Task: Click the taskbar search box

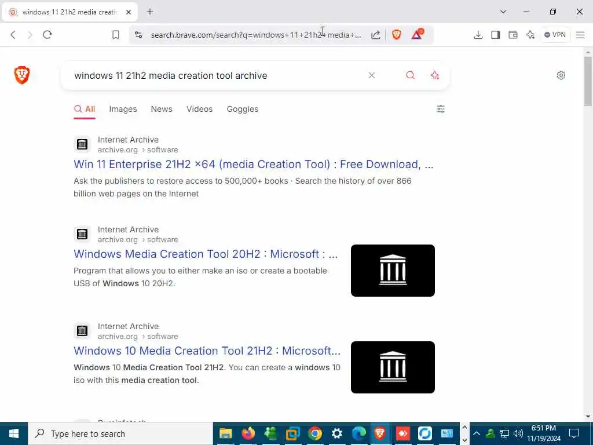Action: point(120,433)
